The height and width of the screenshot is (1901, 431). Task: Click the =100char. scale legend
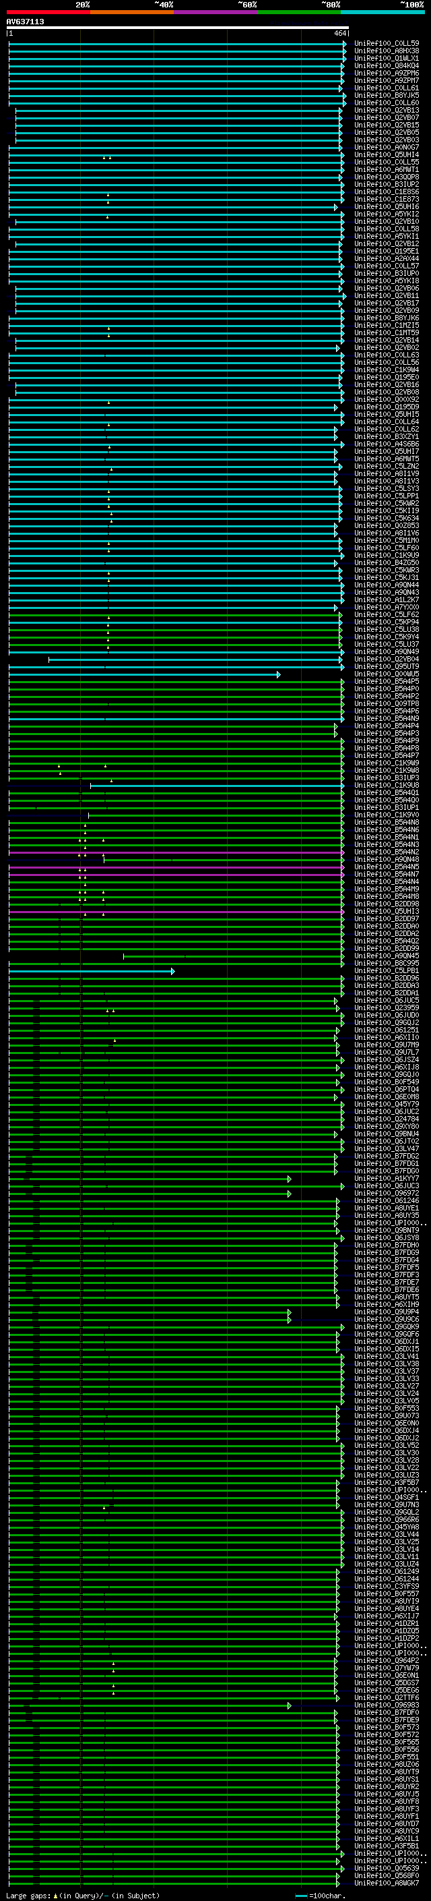point(321,1896)
